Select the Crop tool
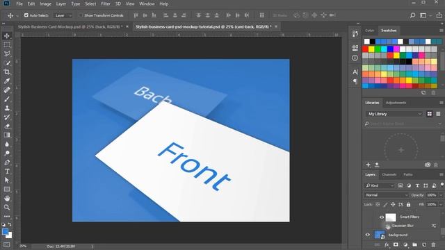This screenshot has width=445, height=250. (x=7, y=72)
